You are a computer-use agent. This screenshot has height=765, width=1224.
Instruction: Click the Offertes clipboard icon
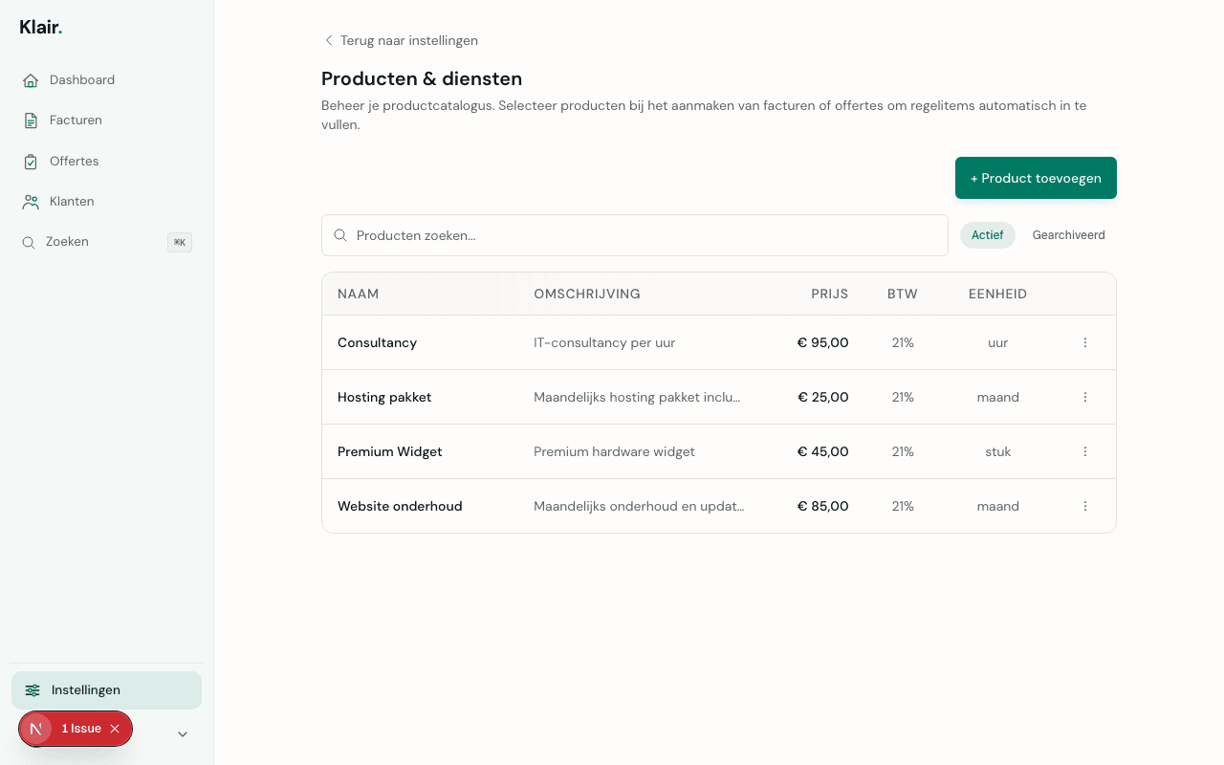pos(30,161)
